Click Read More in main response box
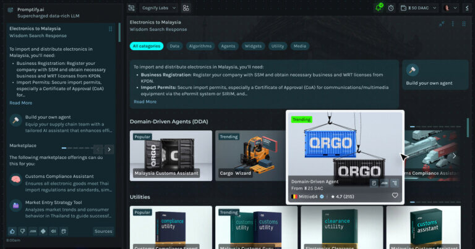The height and width of the screenshot is (249, 475). tap(145, 102)
